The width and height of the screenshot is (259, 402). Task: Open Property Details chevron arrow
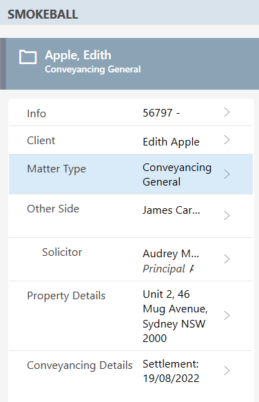[227, 316]
